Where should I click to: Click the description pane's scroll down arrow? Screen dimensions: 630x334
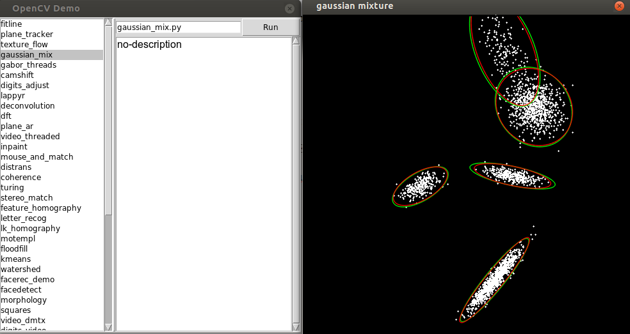point(295,326)
